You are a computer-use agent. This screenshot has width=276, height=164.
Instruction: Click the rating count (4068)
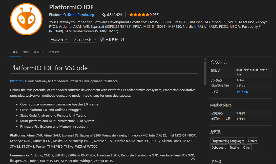click(x=155, y=15)
